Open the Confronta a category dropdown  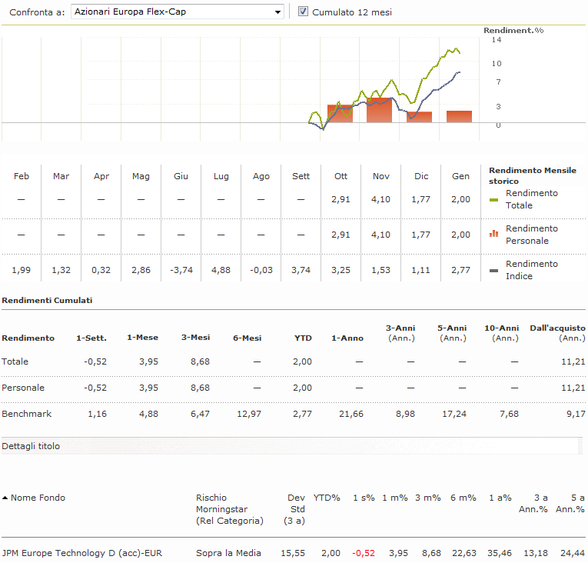coord(177,12)
